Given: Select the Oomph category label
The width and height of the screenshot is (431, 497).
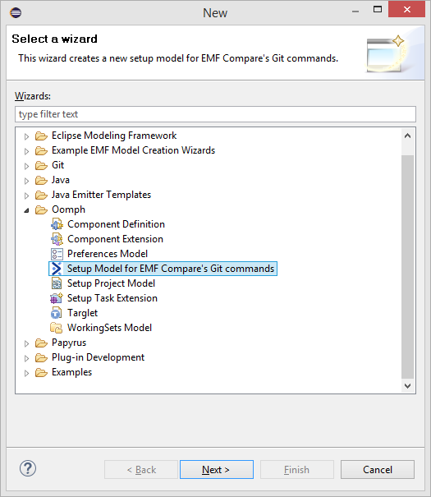Looking at the screenshot, I should pyautogui.click(x=68, y=209).
